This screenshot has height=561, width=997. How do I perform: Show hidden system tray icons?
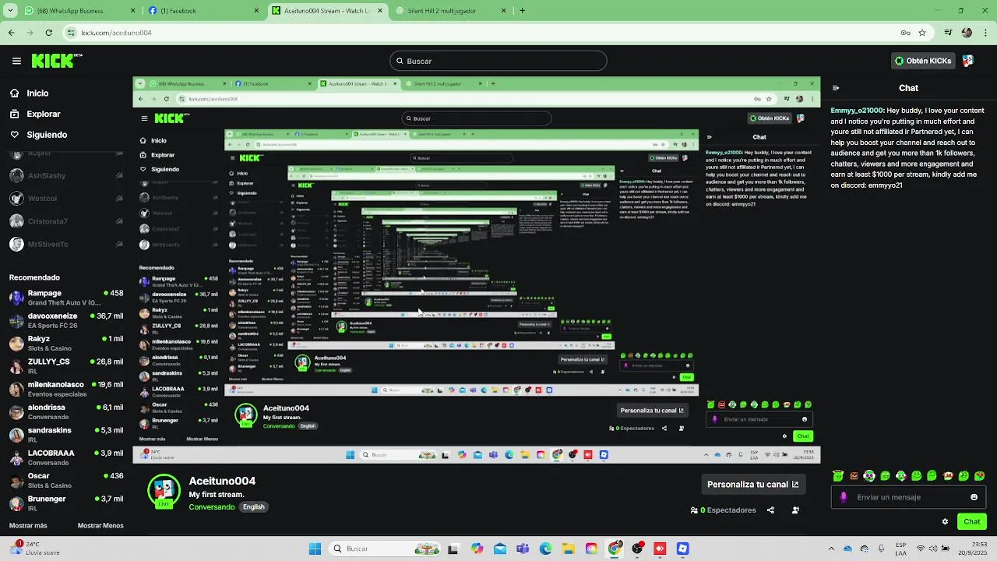831,549
